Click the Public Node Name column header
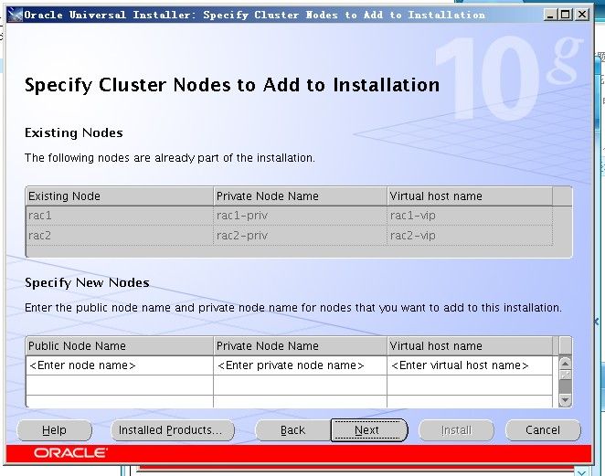 point(120,346)
